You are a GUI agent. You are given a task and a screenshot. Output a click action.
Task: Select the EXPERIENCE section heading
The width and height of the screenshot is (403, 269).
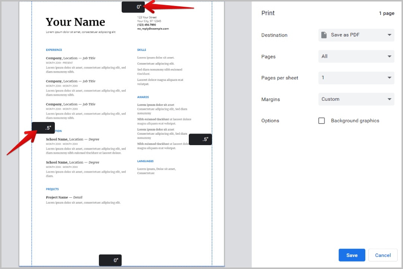(54, 50)
